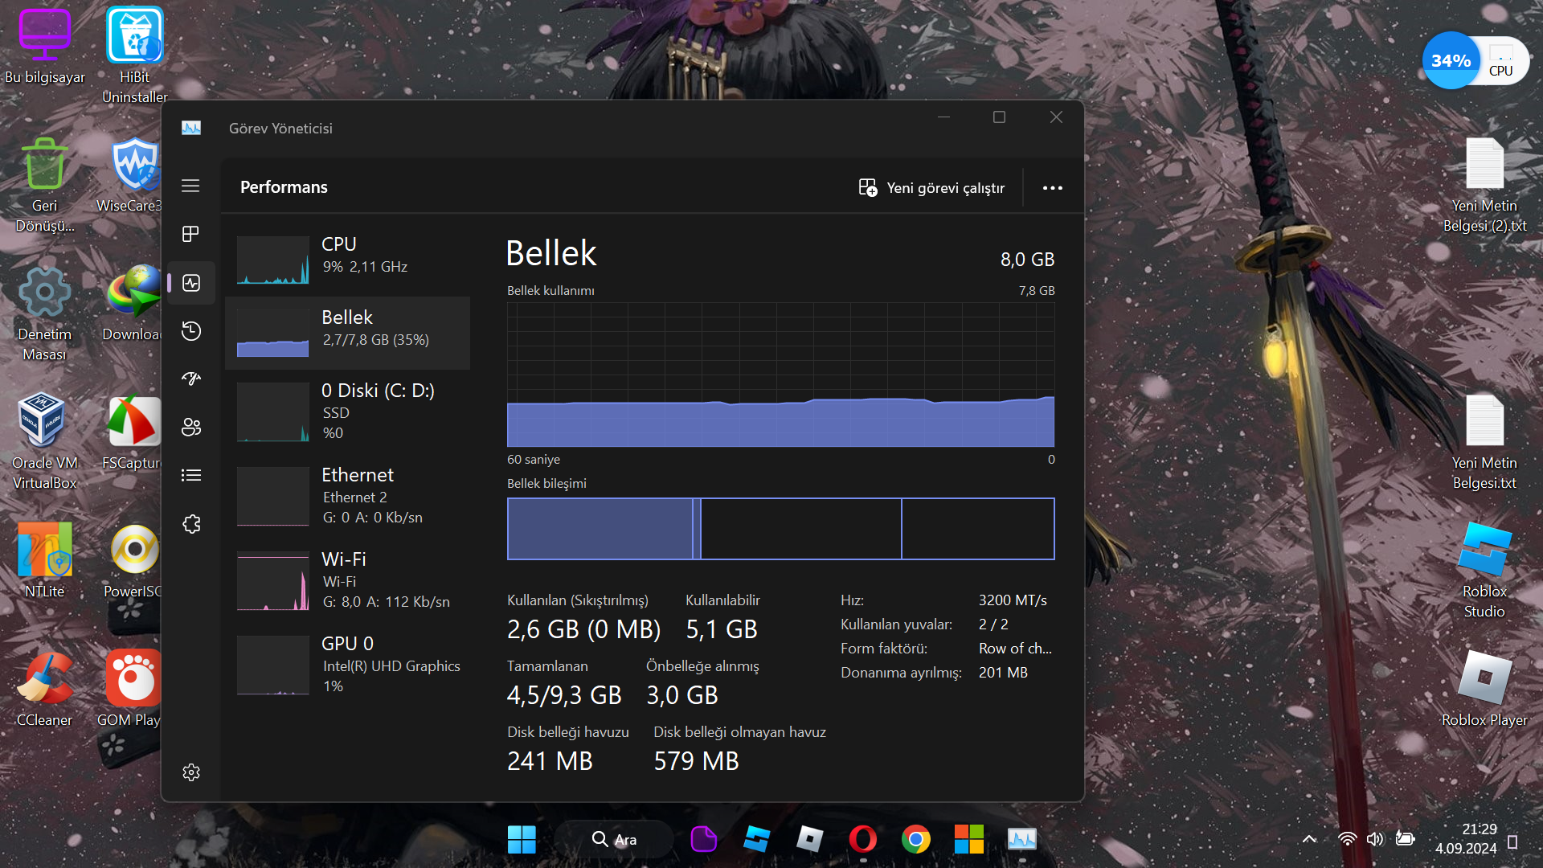Open the Wi-Fi network tray icon
This screenshot has height=868, width=1543.
[x=1348, y=839]
